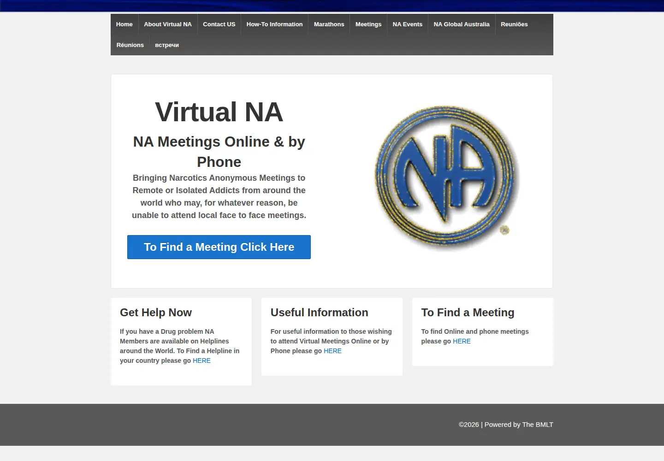Select NA Global Australia menu item

click(x=462, y=24)
